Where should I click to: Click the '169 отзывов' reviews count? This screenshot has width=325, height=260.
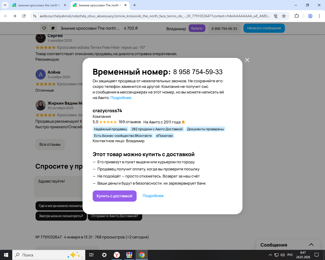click(x=129, y=122)
